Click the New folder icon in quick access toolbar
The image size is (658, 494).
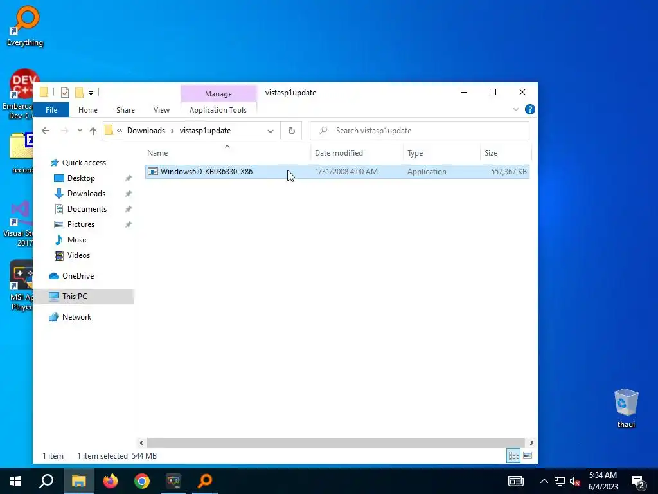[x=79, y=93]
